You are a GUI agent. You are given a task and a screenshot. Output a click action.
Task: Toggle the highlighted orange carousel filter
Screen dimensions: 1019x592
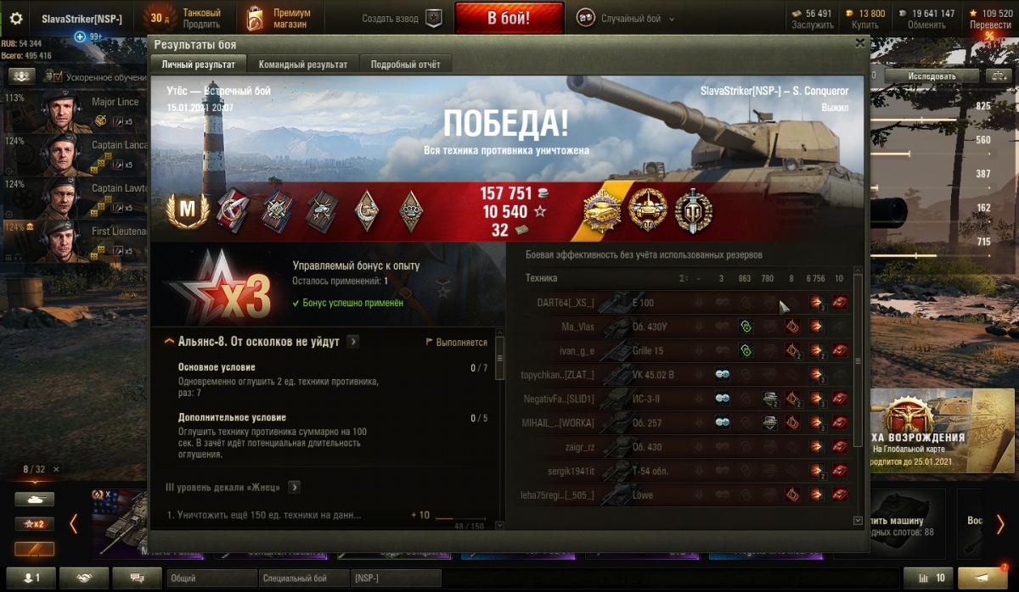pyautogui.click(x=34, y=549)
